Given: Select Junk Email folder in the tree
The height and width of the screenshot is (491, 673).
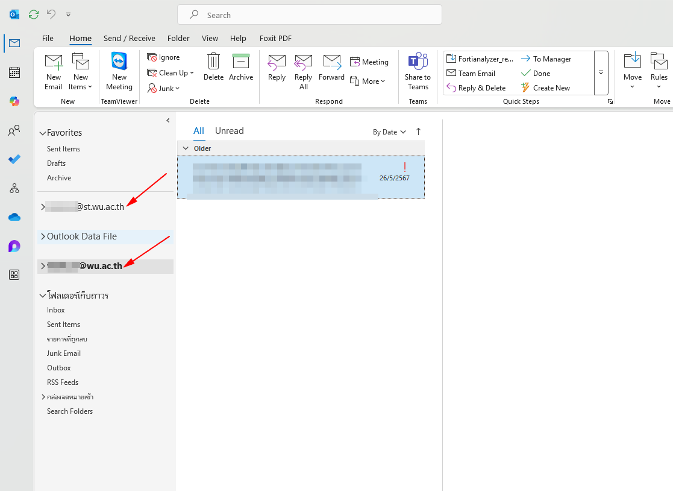Looking at the screenshot, I should (x=64, y=353).
